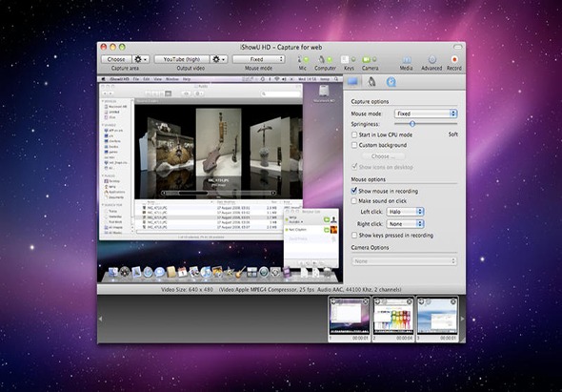Open gear menu next to Choose button
This screenshot has width=562, height=392.
tap(140, 59)
